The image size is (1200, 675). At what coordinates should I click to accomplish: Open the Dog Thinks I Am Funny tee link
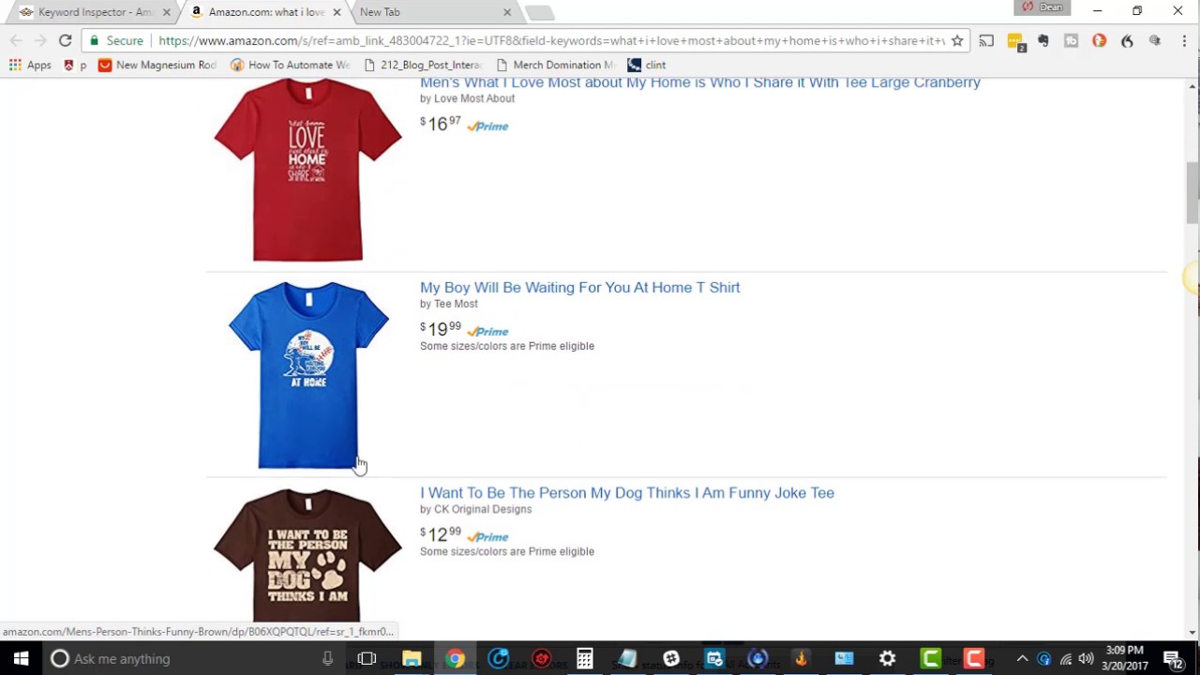click(x=627, y=493)
